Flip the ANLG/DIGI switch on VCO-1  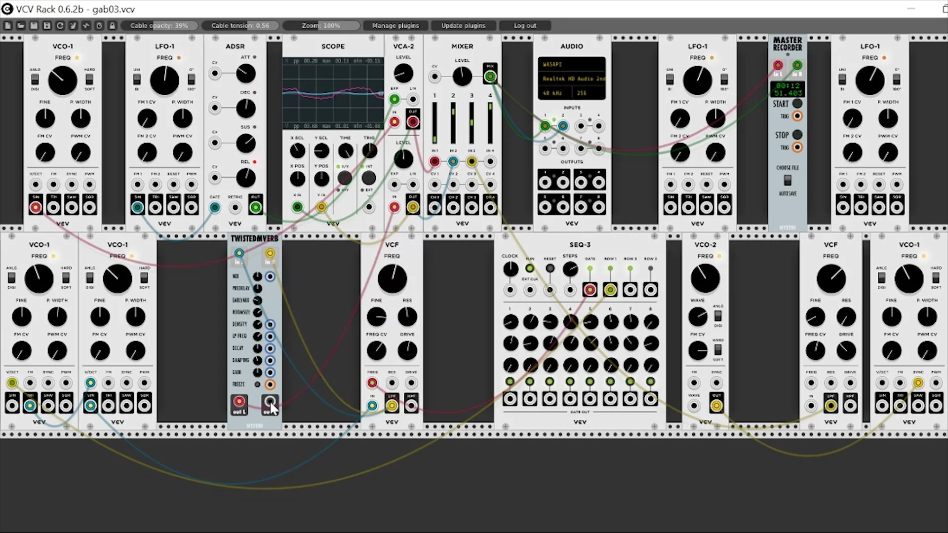pyautogui.click(x=35, y=79)
